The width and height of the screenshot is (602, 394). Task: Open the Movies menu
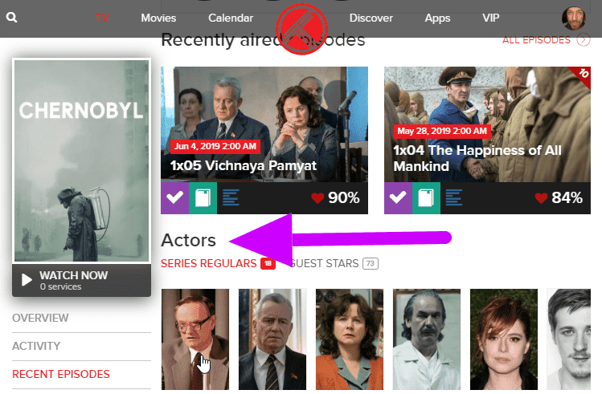[158, 18]
